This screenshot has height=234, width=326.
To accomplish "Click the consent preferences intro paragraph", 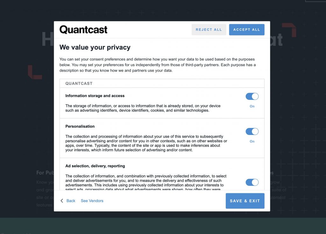I will coord(157,65).
